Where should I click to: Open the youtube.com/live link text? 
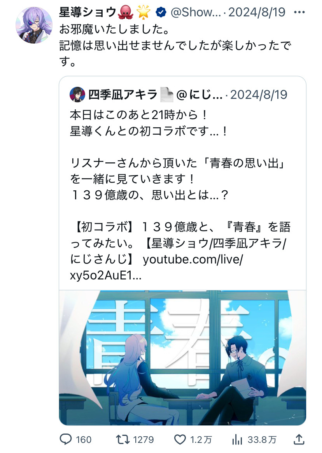coord(193,260)
